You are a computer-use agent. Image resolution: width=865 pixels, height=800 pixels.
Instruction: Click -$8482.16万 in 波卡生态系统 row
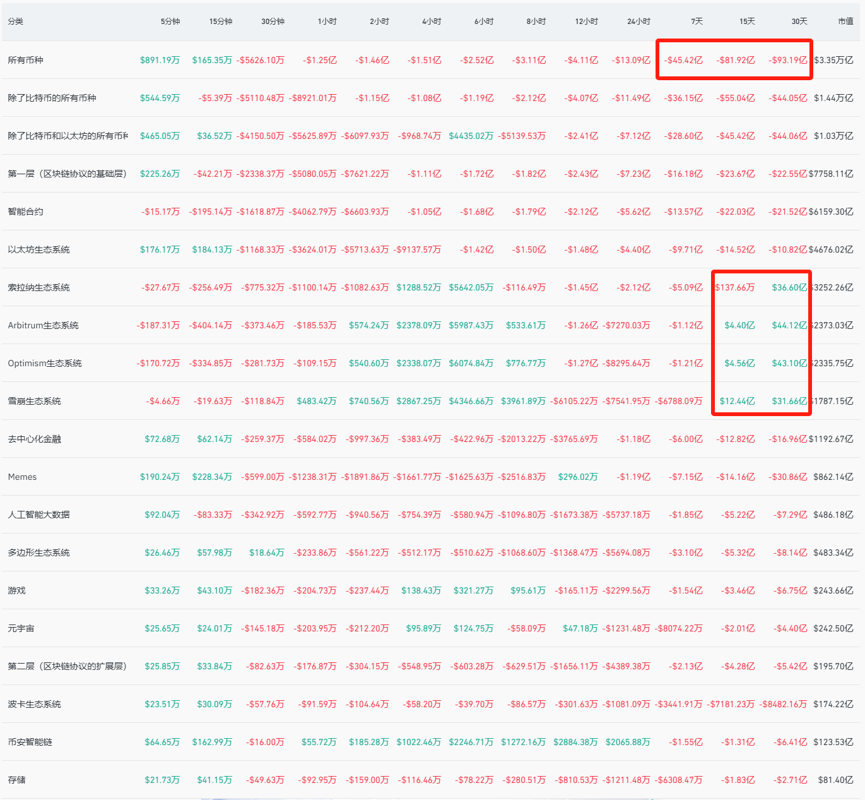pos(783,704)
